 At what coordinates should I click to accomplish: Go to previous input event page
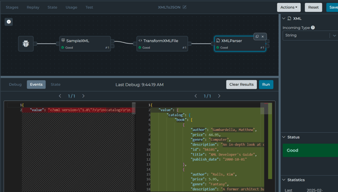[x=60, y=96]
